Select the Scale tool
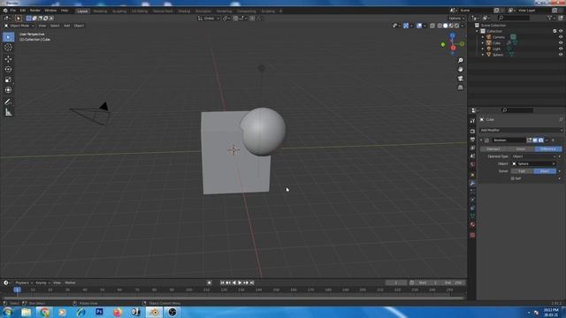566x318 pixels. [8, 79]
